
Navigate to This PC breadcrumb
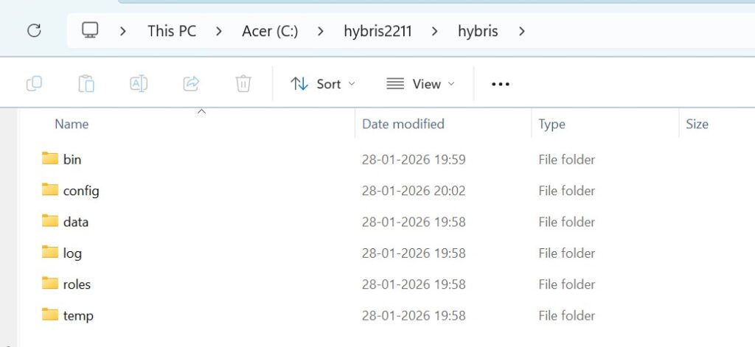172,31
